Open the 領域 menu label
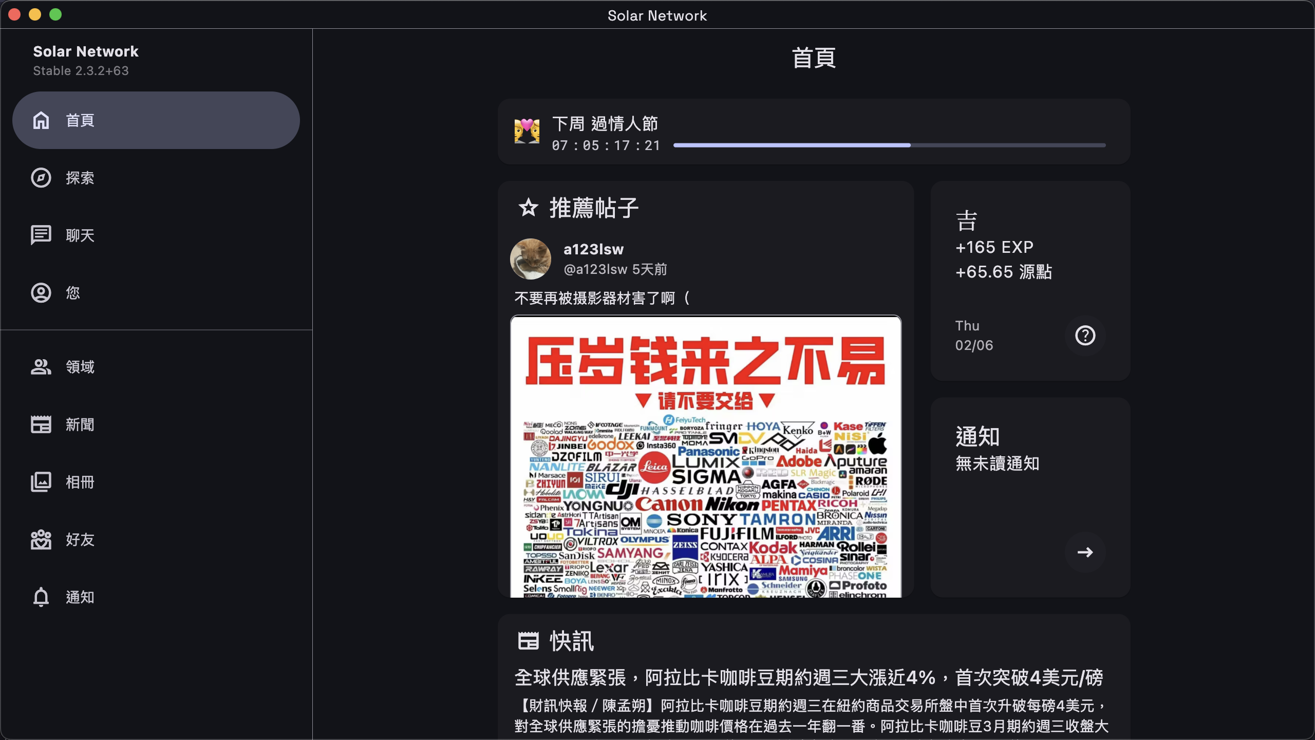 (80, 367)
